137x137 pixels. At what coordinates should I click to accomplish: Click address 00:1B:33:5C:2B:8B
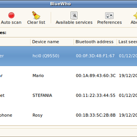click(x=96, y=115)
